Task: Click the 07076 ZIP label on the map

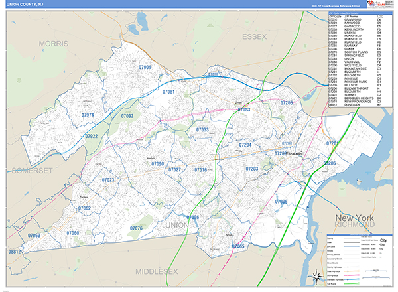Action: pyautogui.click(x=136, y=228)
